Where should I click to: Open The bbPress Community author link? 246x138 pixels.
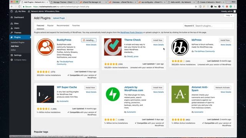[204, 51]
